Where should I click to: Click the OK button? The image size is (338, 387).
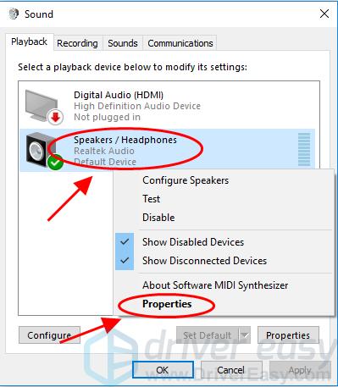click(163, 370)
